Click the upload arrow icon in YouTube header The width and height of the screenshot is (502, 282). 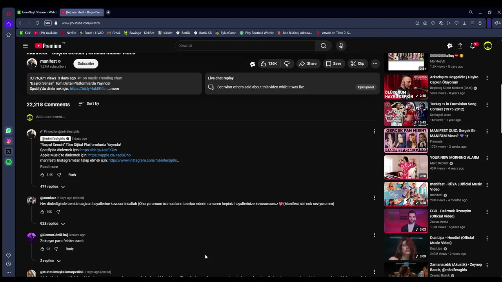coord(460,46)
